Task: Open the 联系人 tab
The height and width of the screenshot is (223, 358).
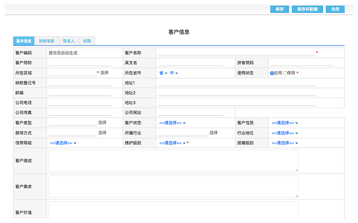Action: [68, 41]
